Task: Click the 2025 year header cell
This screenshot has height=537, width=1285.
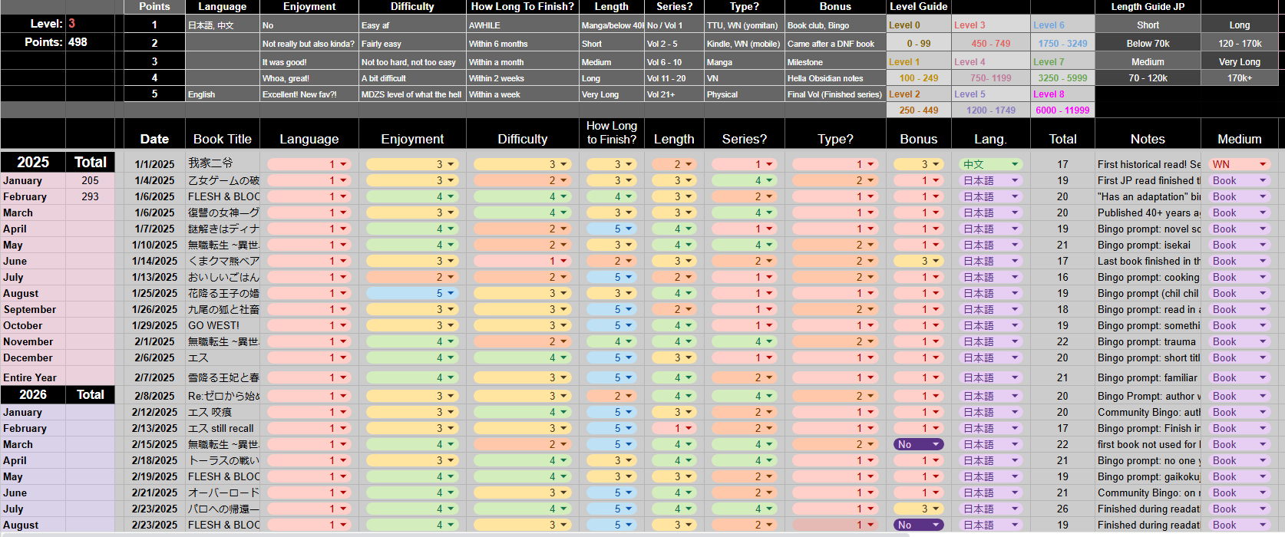Action: 33,162
